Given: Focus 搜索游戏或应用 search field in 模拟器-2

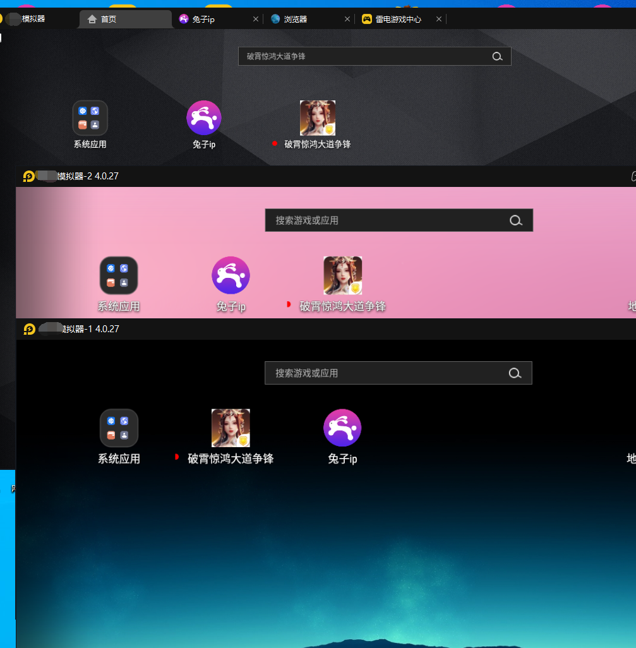Looking at the screenshot, I should (399, 220).
